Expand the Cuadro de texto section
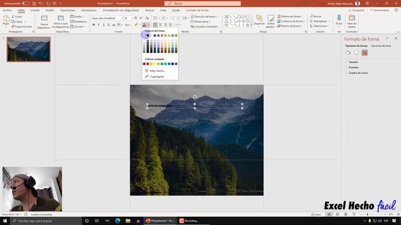Viewport: 401px width, 225px height. 358,72
